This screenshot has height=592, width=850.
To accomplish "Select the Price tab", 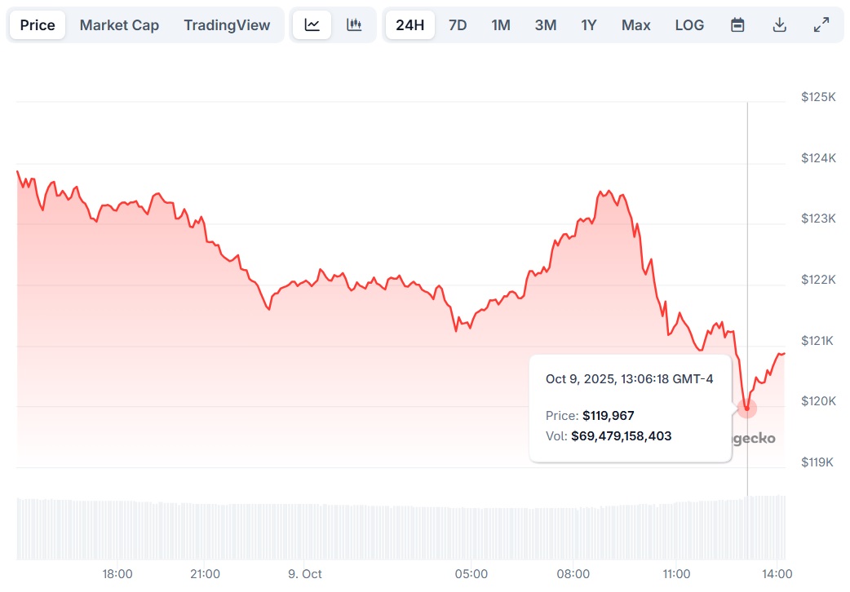I will pos(38,25).
